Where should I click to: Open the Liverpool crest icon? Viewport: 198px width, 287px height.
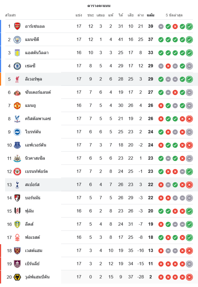(17, 79)
